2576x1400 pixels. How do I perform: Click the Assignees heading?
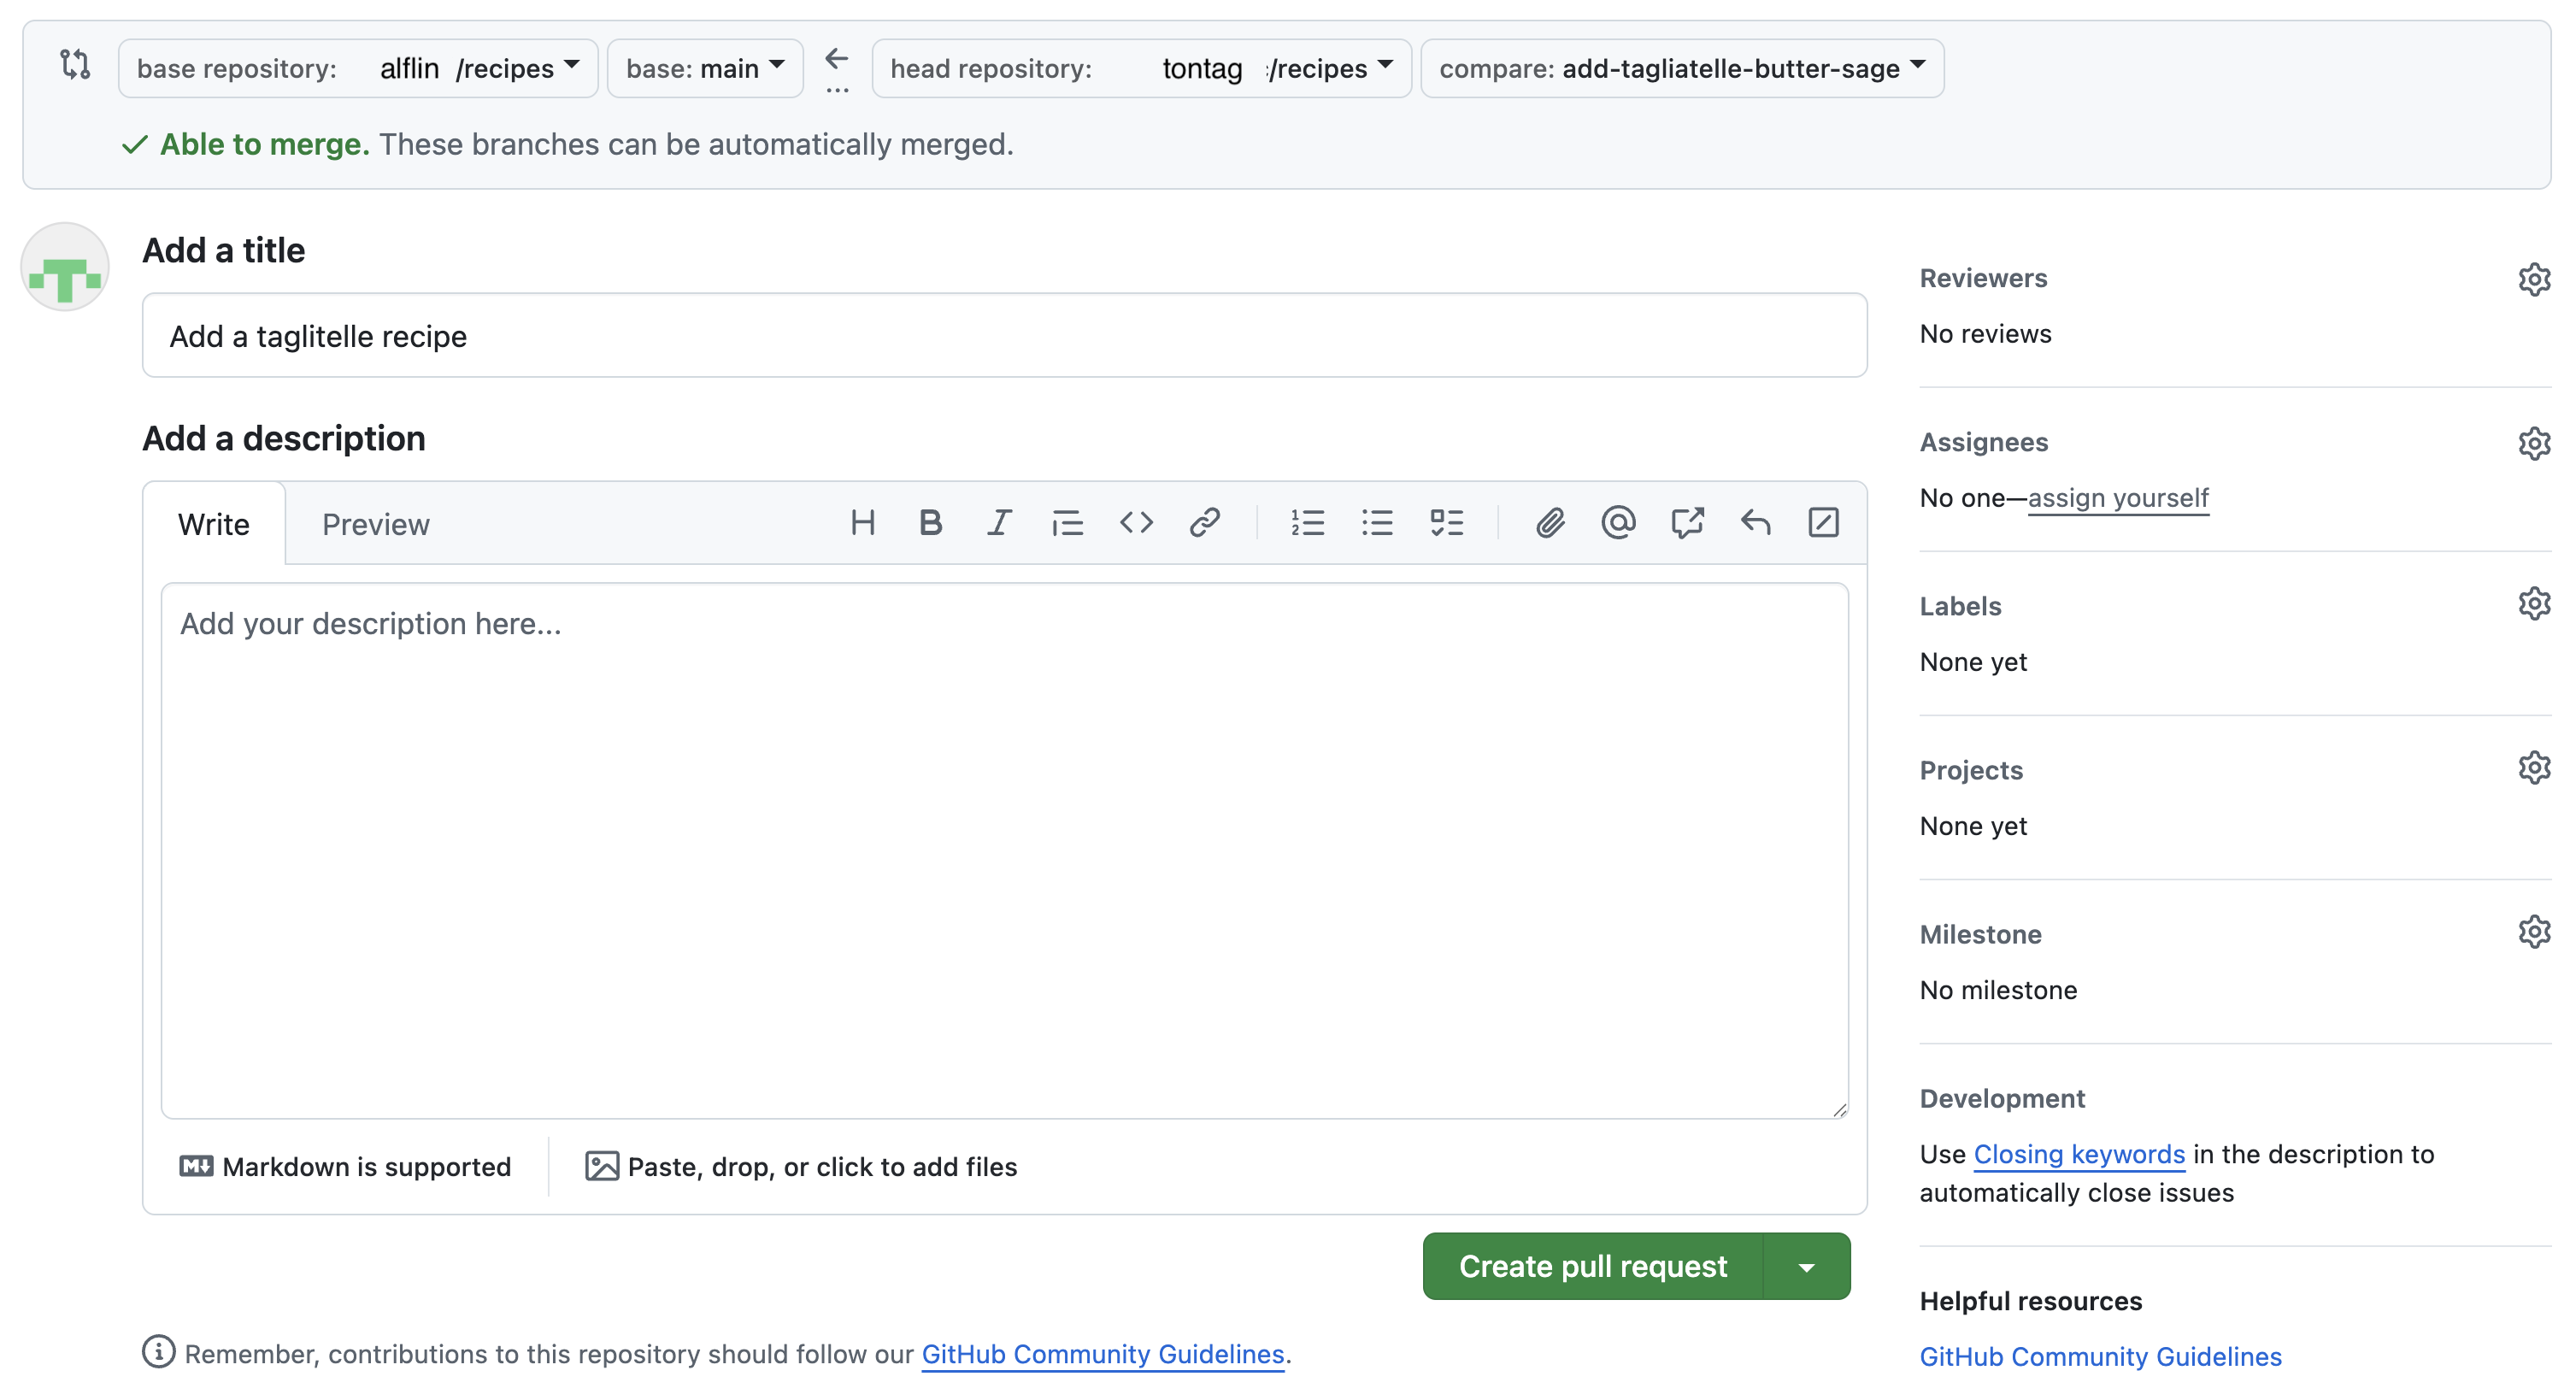pyautogui.click(x=1983, y=442)
